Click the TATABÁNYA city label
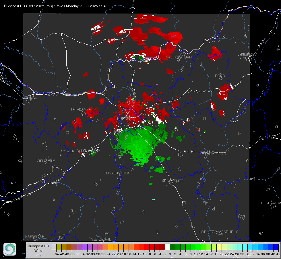281x259 pixels. 81,109
